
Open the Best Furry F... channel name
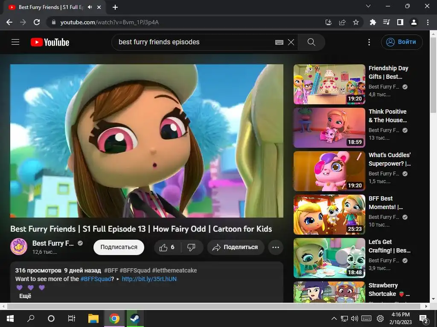point(53,243)
